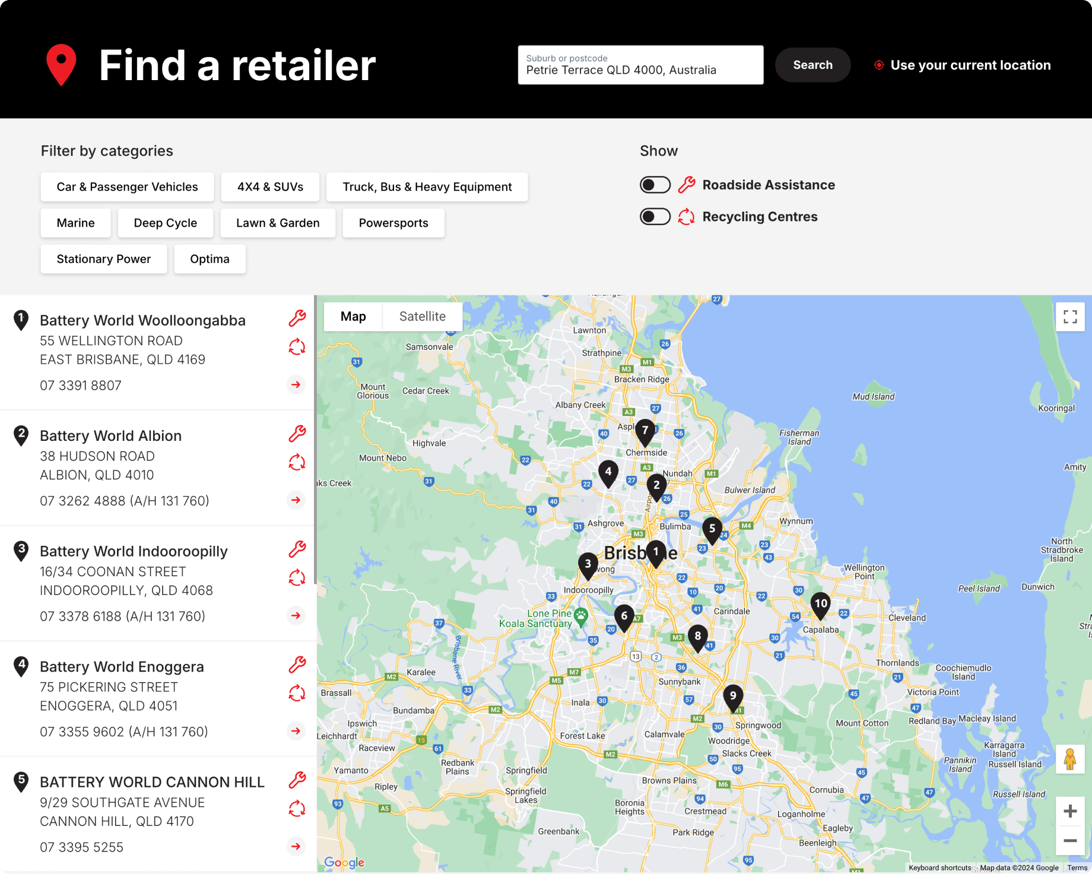Click the roadside assistance wrench icon for Battery World Woolloongabba
The width and height of the screenshot is (1092, 874).
point(297,317)
